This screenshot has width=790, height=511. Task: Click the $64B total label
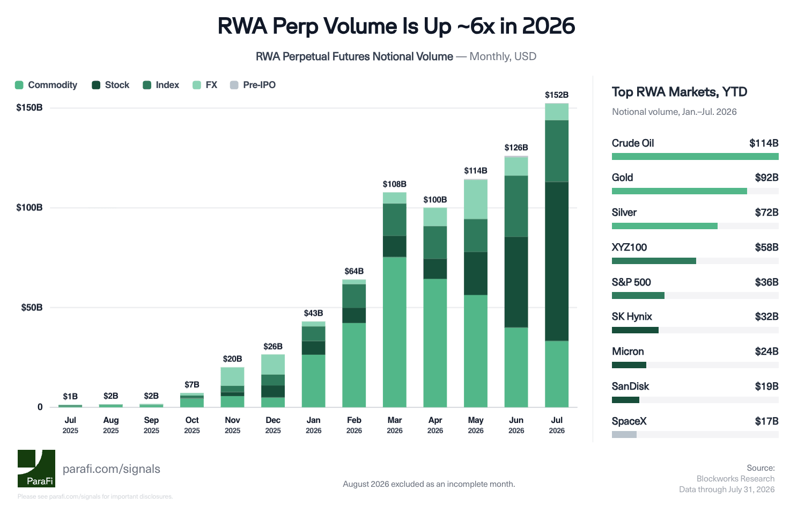click(x=354, y=272)
